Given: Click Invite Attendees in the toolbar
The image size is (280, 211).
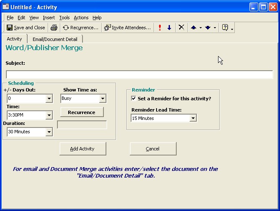Looking at the screenshot, I should [127, 28].
